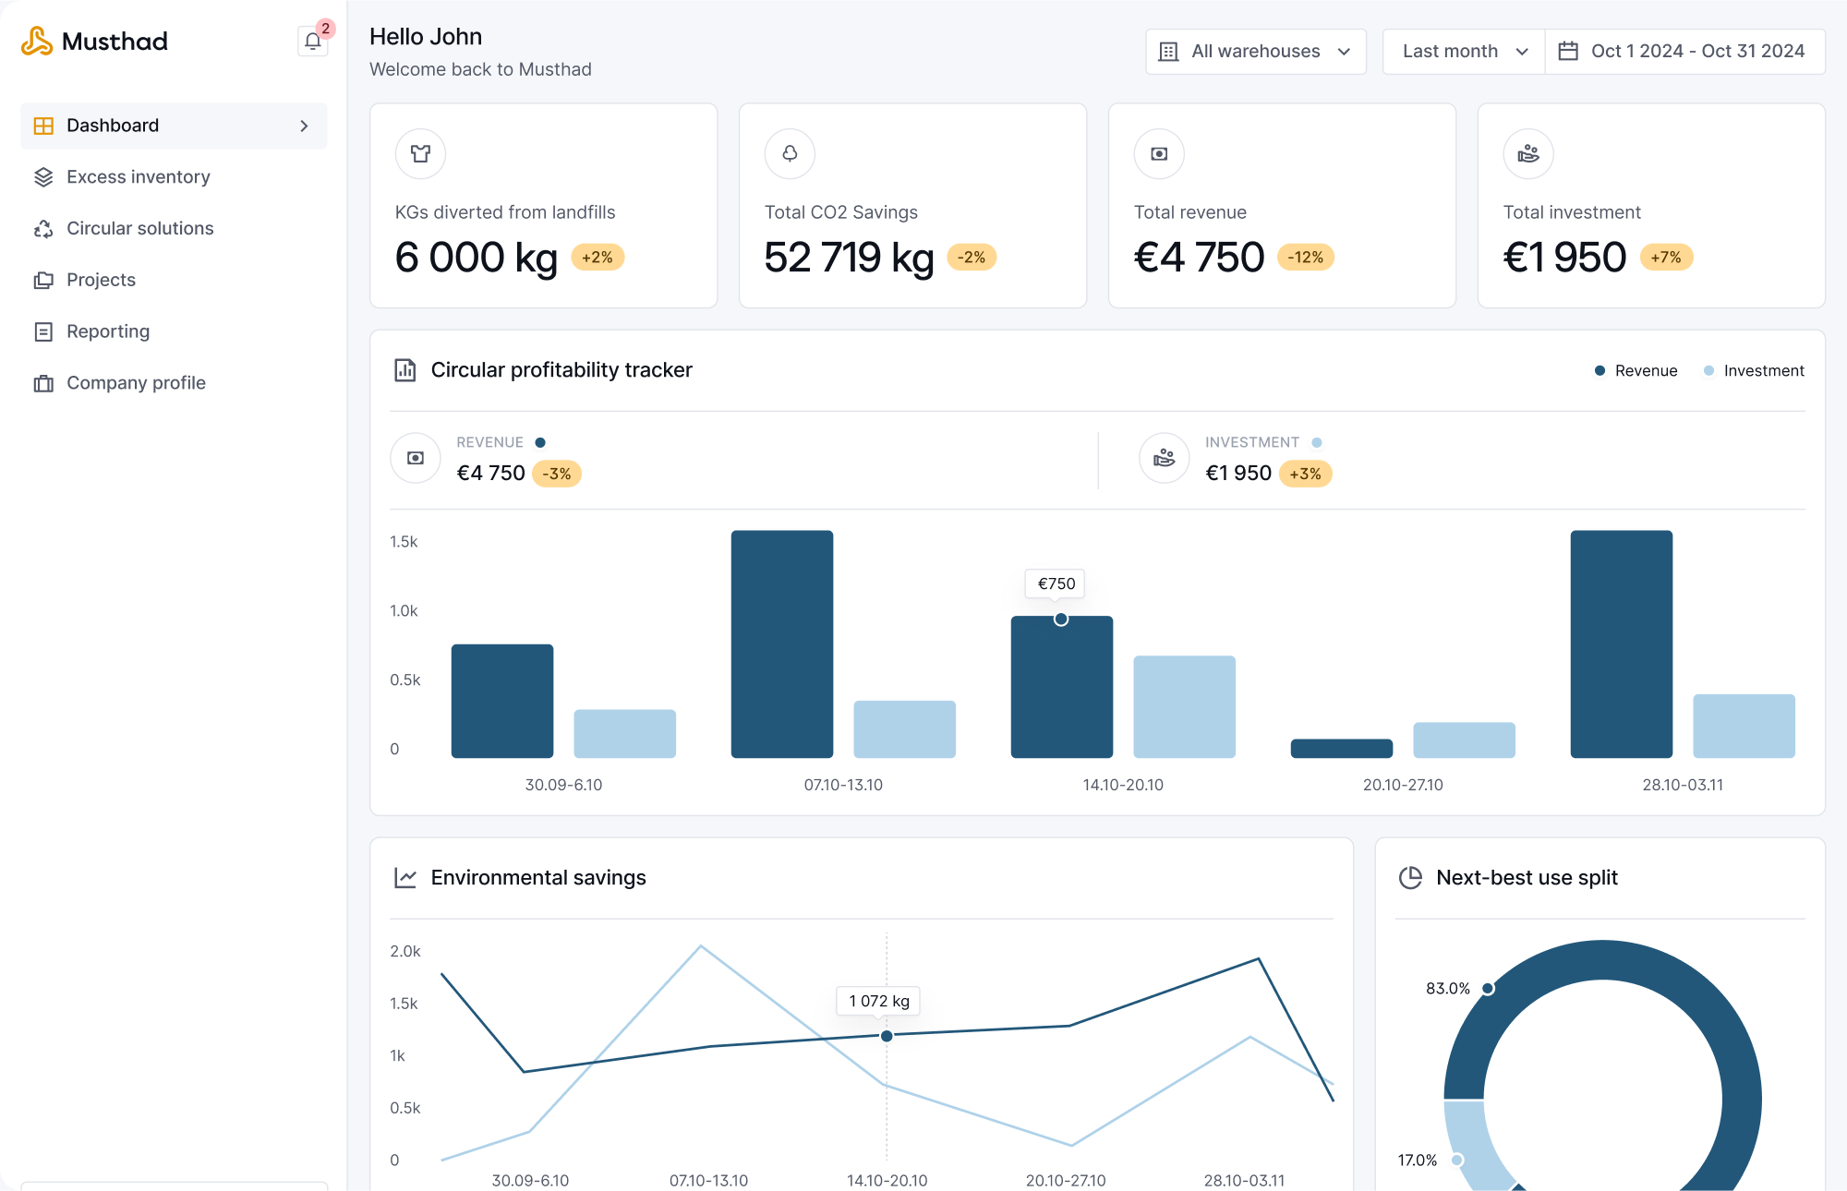The height and width of the screenshot is (1191, 1847).
Task: Click the Circular solutions recycle icon
Action: pyautogui.click(x=43, y=228)
